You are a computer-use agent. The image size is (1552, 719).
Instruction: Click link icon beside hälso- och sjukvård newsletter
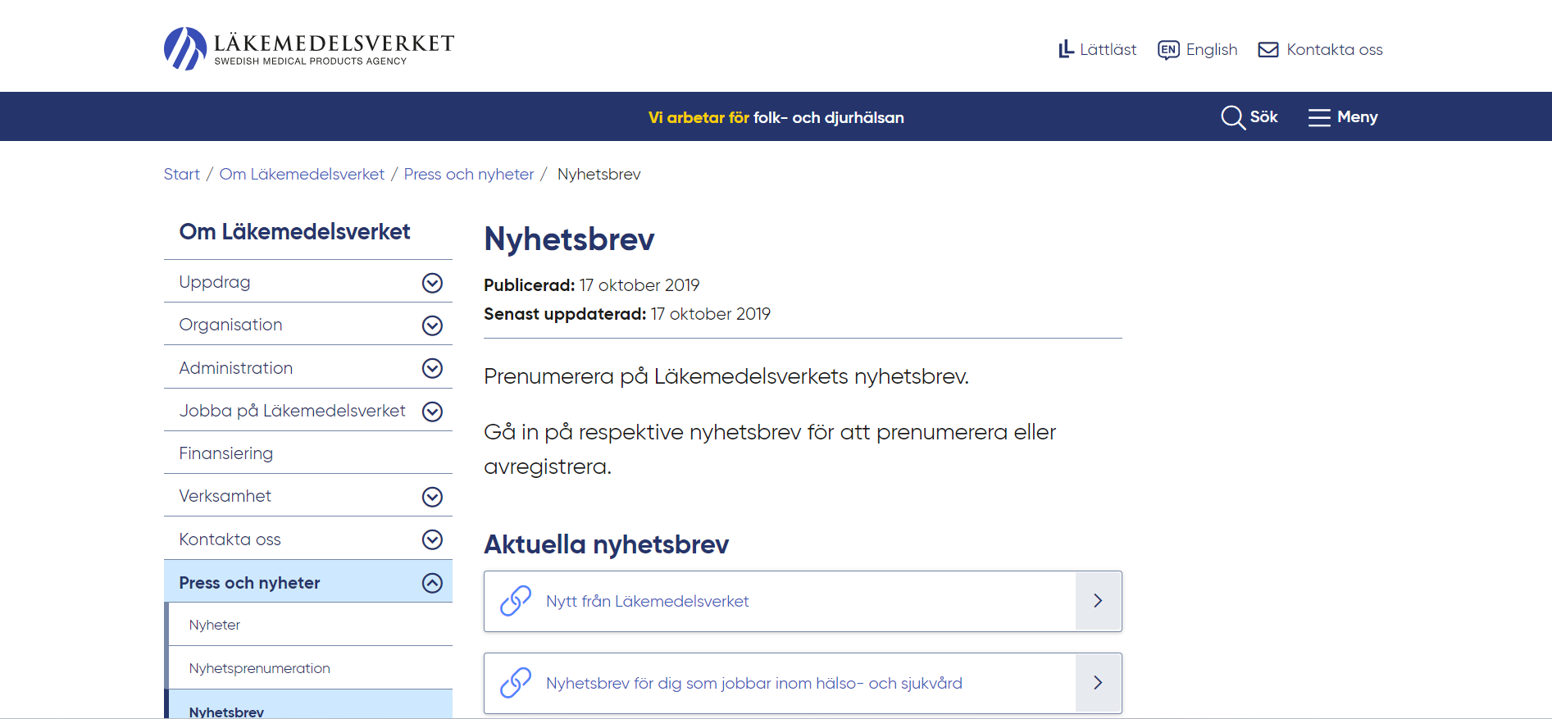516,683
